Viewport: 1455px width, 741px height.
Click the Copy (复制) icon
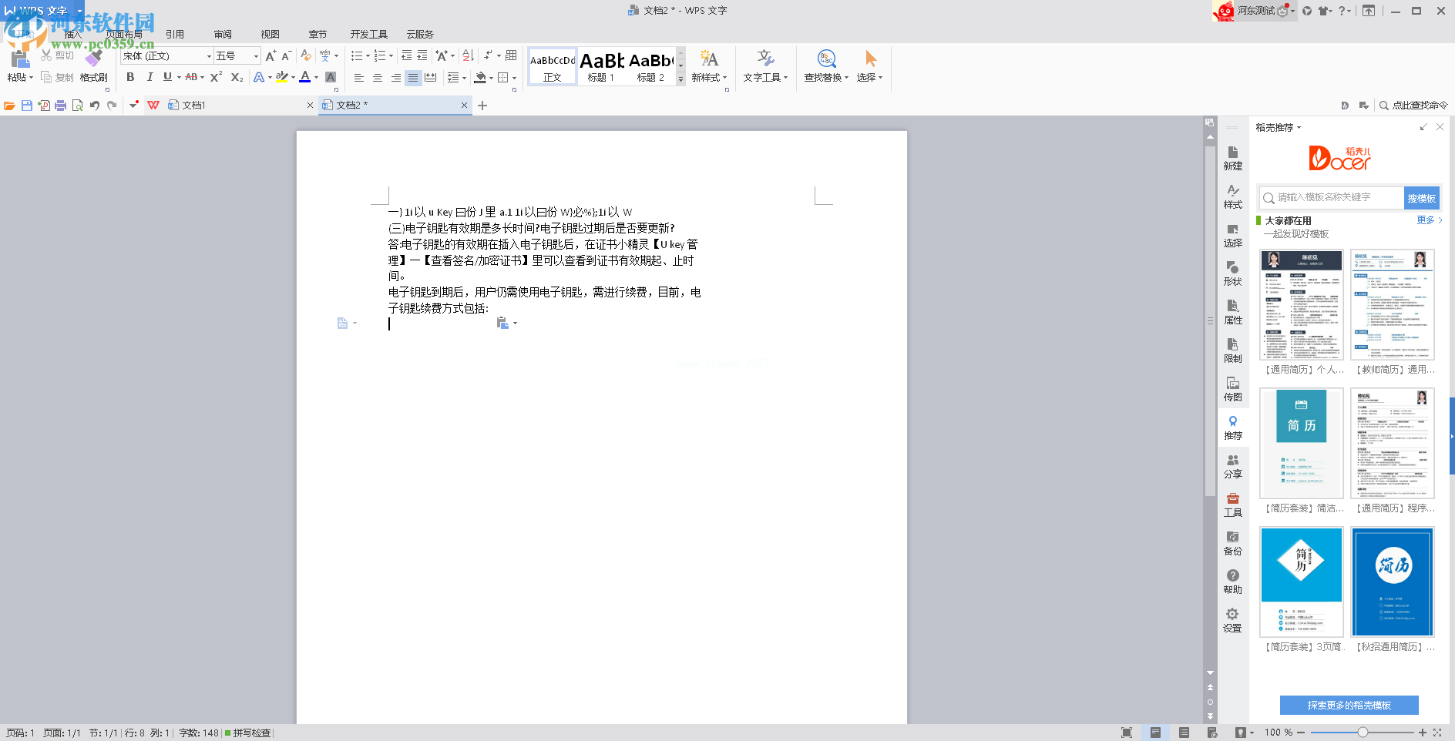pyautogui.click(x=46, y=77)
